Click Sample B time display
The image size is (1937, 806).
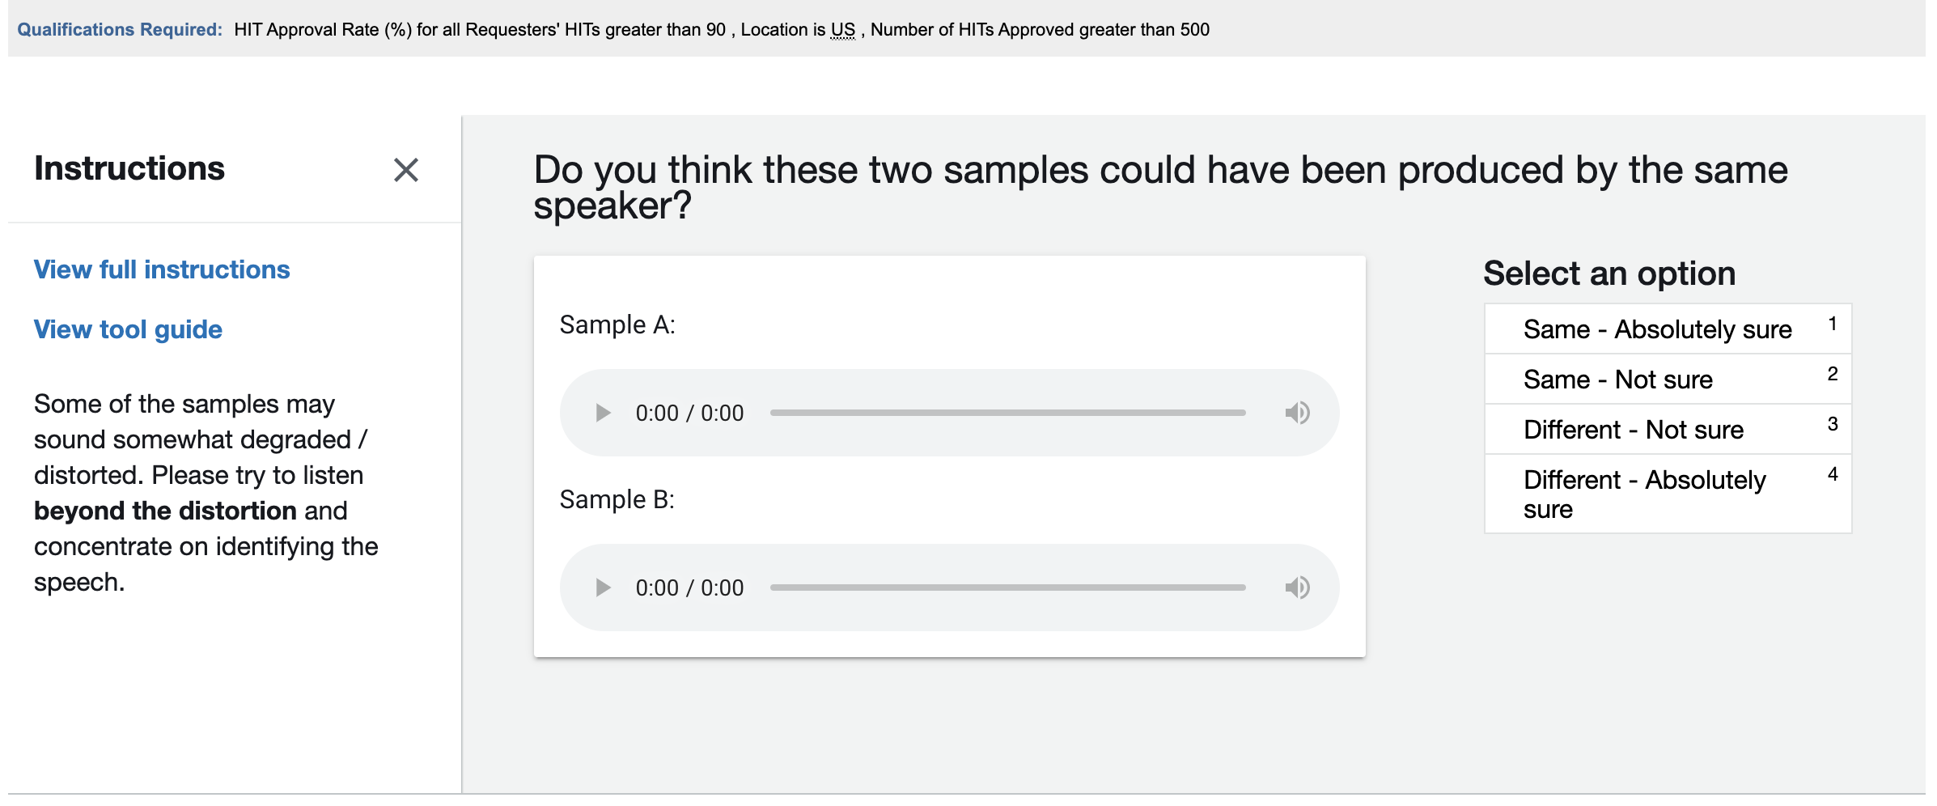(x=689, y=588)
